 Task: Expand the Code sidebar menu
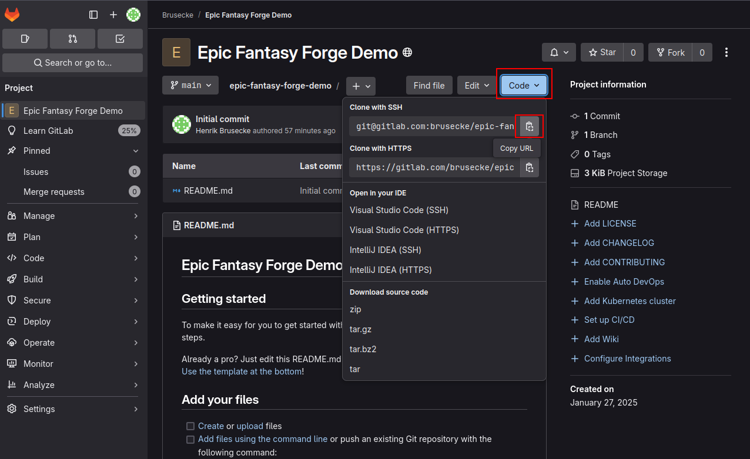coord(73,258)
